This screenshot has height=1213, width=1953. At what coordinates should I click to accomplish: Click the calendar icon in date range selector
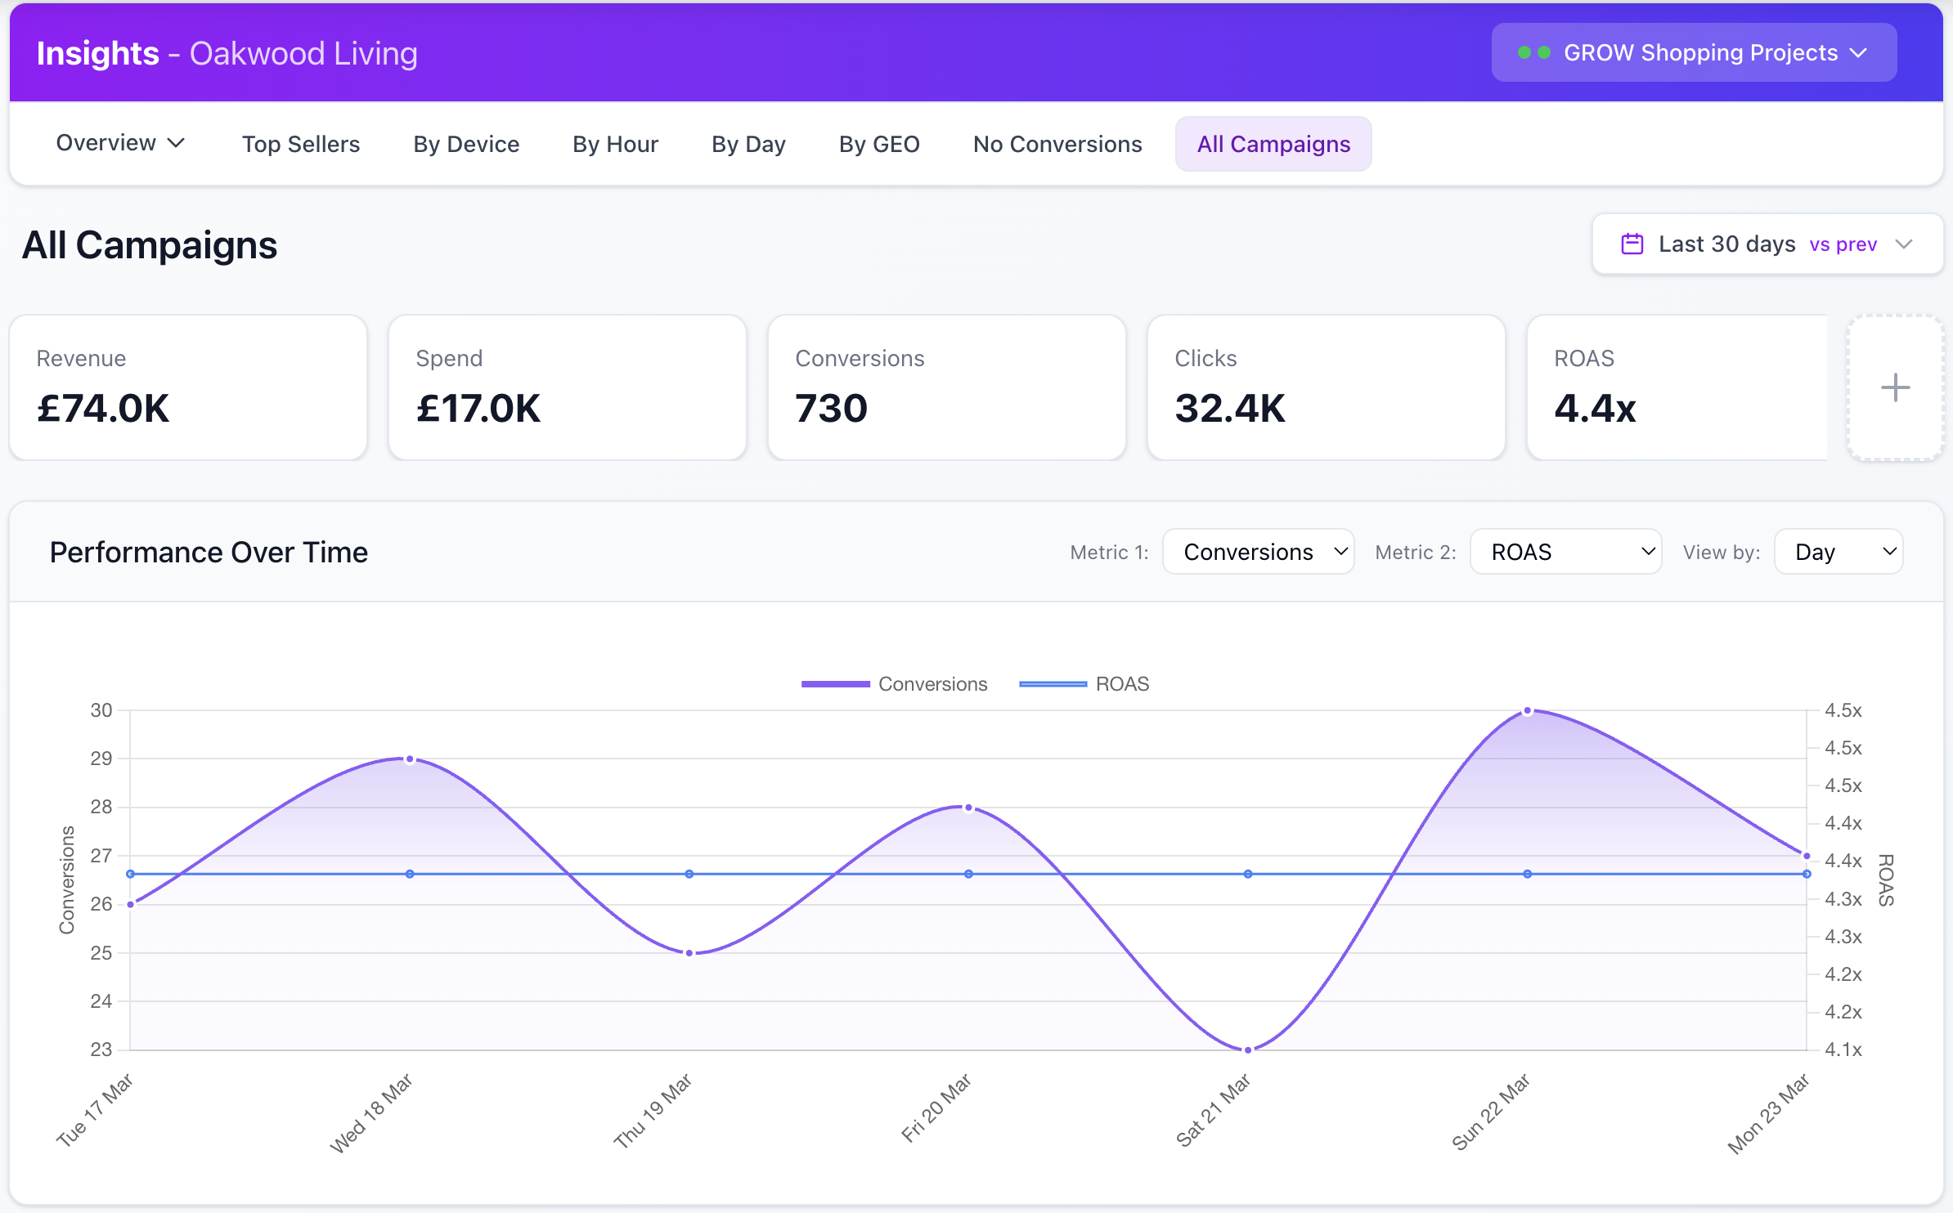click(1632, 244)
